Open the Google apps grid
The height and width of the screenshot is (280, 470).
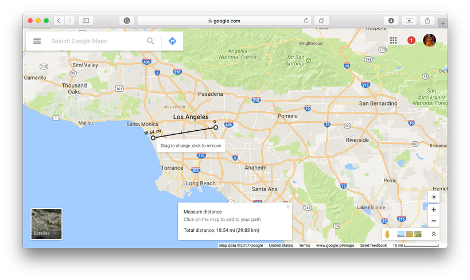393,40
